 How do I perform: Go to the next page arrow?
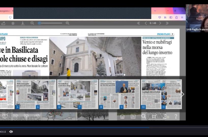click(160, 23)
